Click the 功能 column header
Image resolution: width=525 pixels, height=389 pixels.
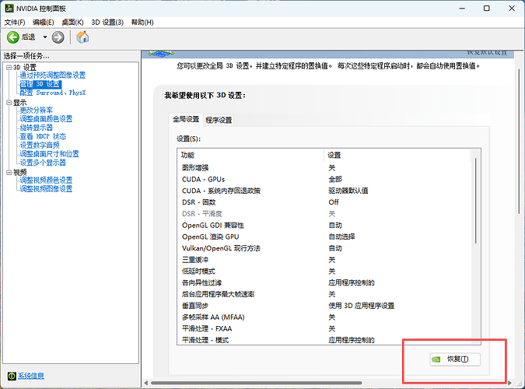pos(250,155)
